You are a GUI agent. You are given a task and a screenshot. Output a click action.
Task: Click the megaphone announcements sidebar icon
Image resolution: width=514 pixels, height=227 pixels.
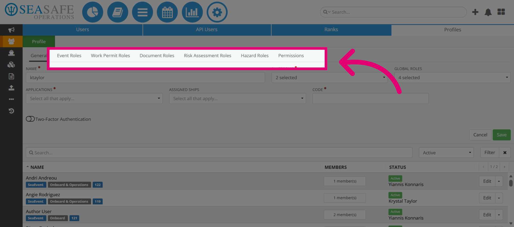coord(11,30)
